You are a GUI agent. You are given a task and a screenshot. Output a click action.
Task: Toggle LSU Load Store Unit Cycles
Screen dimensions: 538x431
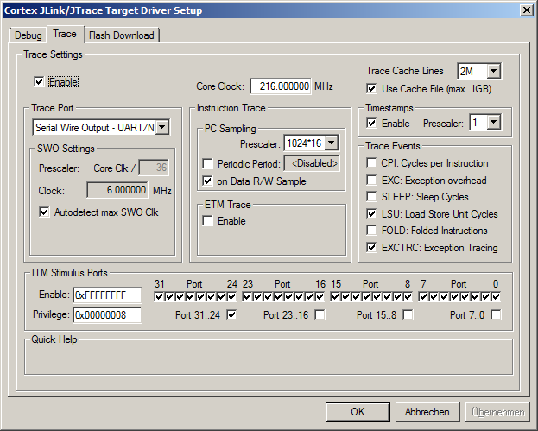(371, 213)
